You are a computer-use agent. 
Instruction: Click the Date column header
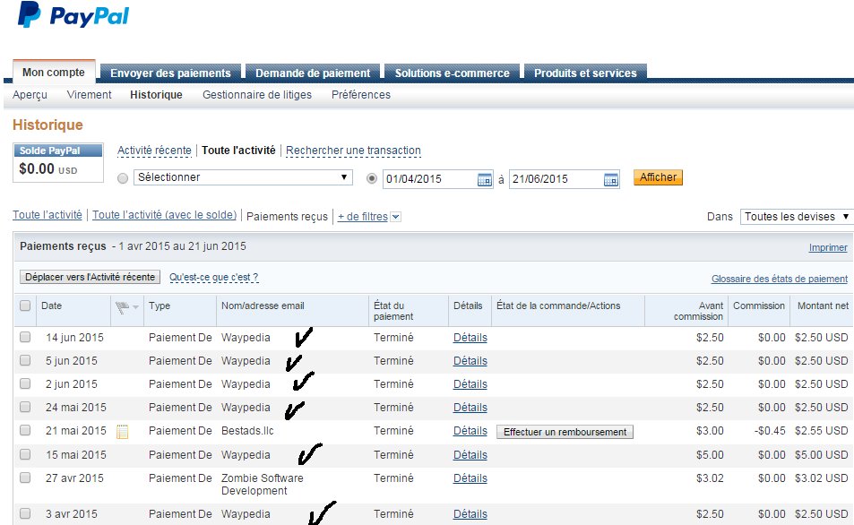52,306
